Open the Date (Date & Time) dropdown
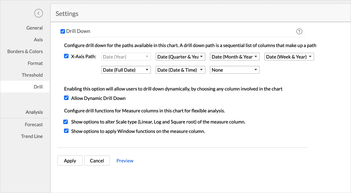 point(180,70)
